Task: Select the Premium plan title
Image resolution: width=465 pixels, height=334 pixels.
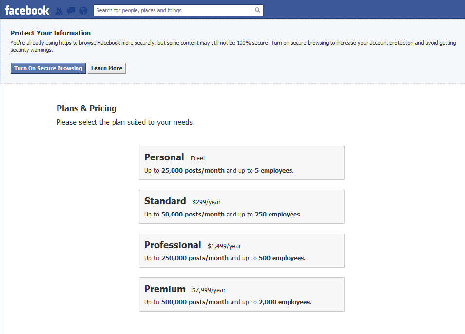Action: (165, 289)
